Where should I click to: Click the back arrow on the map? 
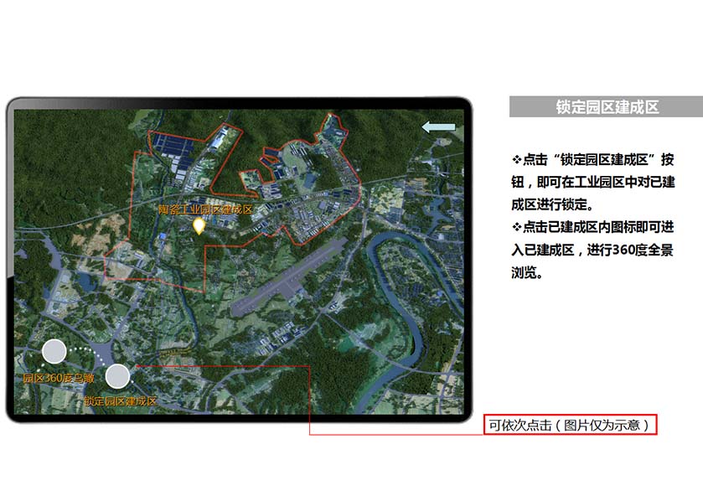click(x=438, y=127)
